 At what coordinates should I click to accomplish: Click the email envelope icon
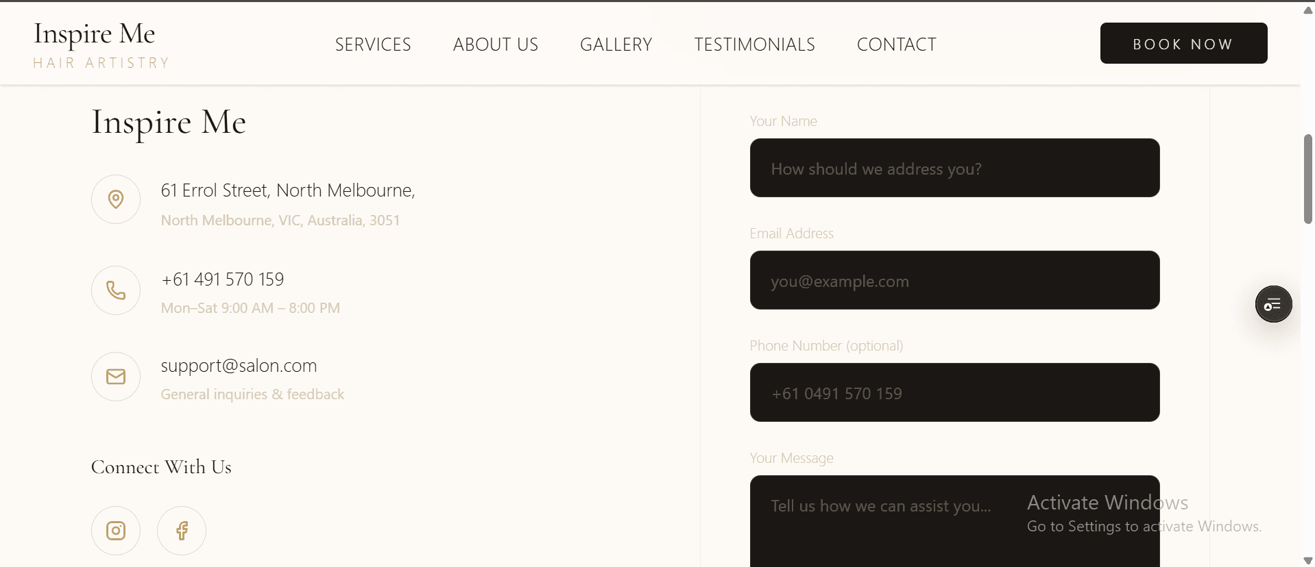tap(116, 377)
